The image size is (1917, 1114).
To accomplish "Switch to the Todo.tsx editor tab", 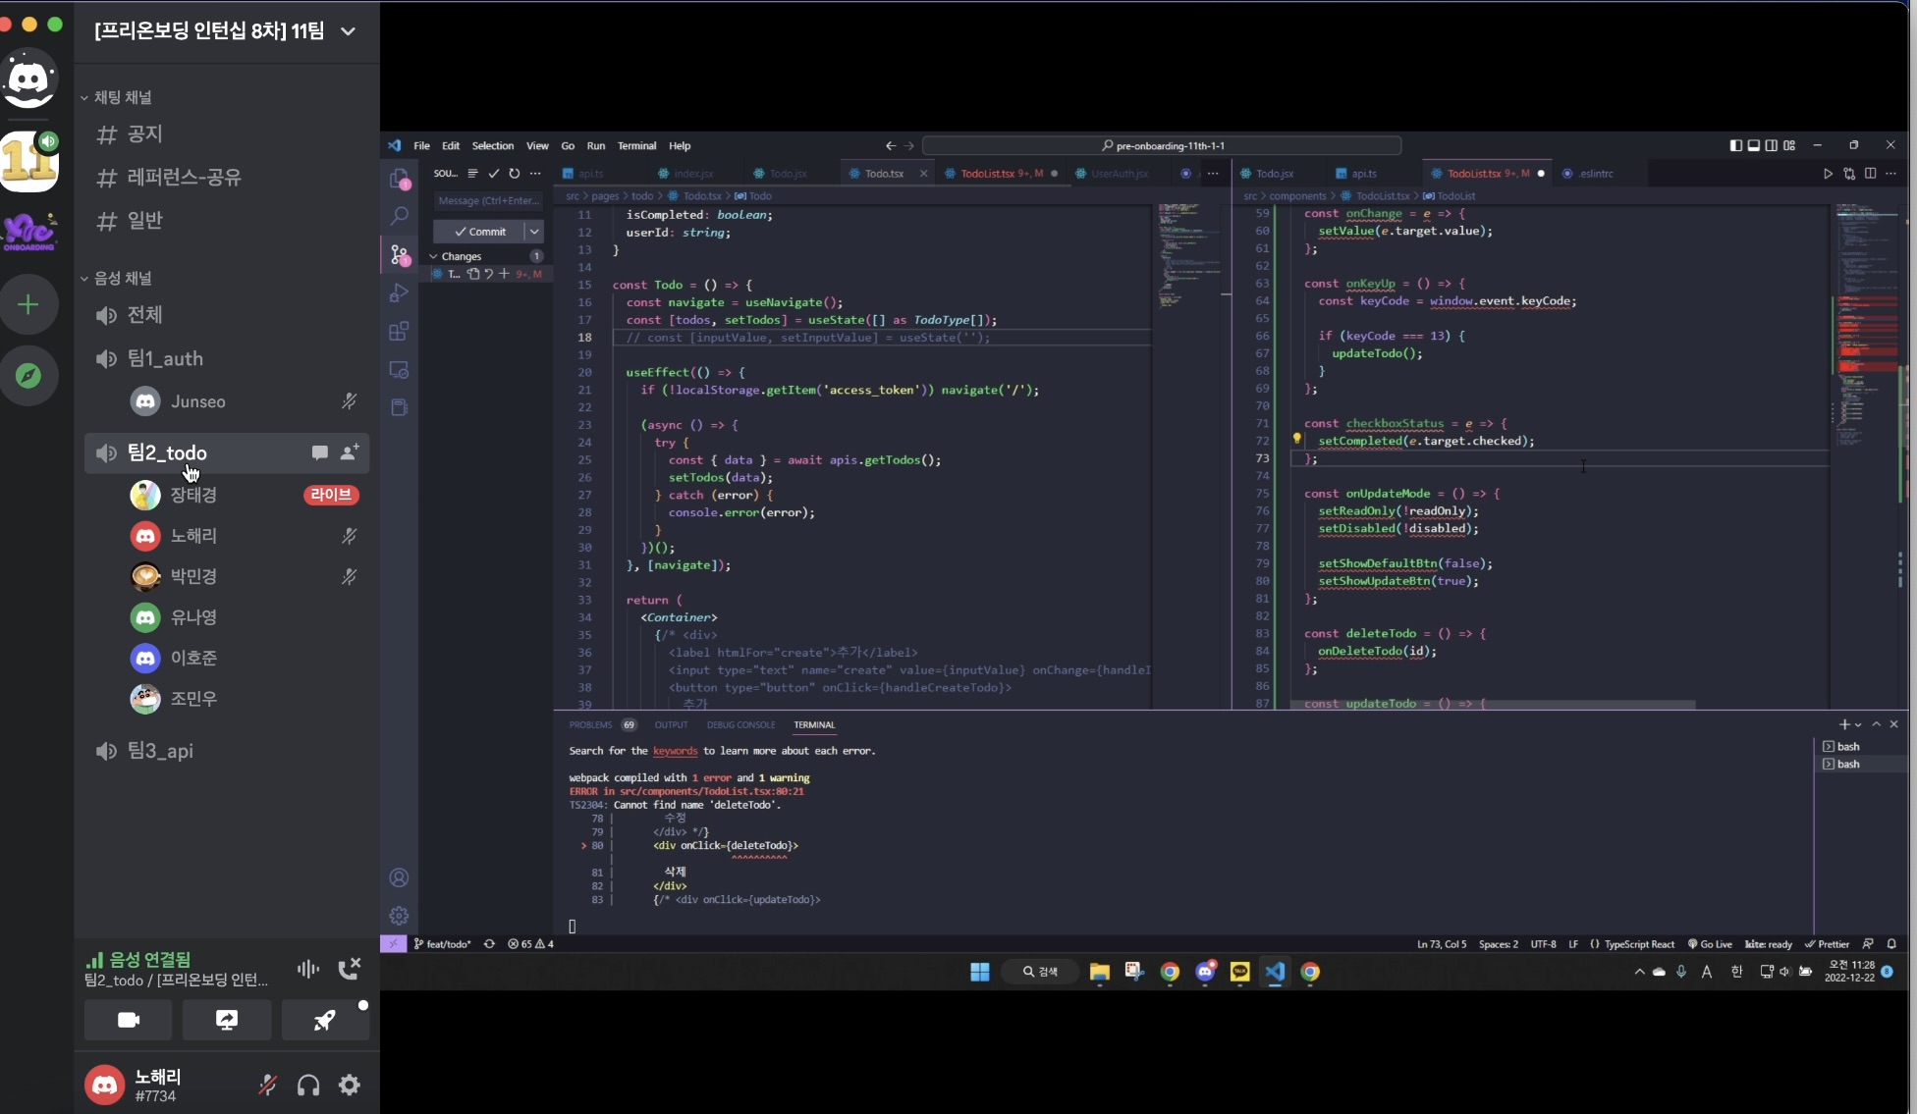I will click(882, 173).
